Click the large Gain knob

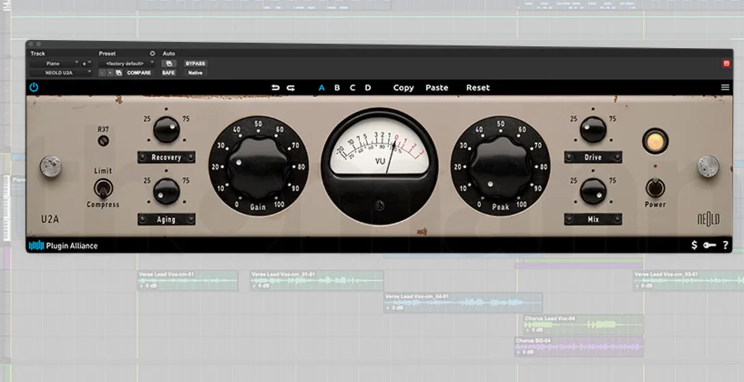tap(258, 167)
